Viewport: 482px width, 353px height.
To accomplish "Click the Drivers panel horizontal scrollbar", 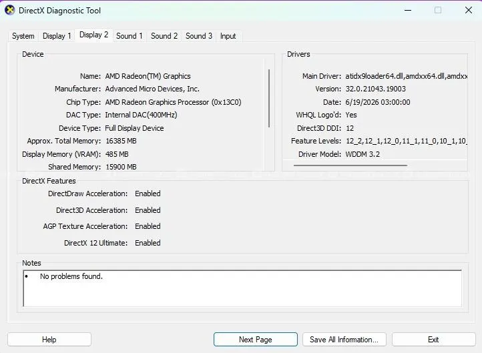I will (350, 165).
